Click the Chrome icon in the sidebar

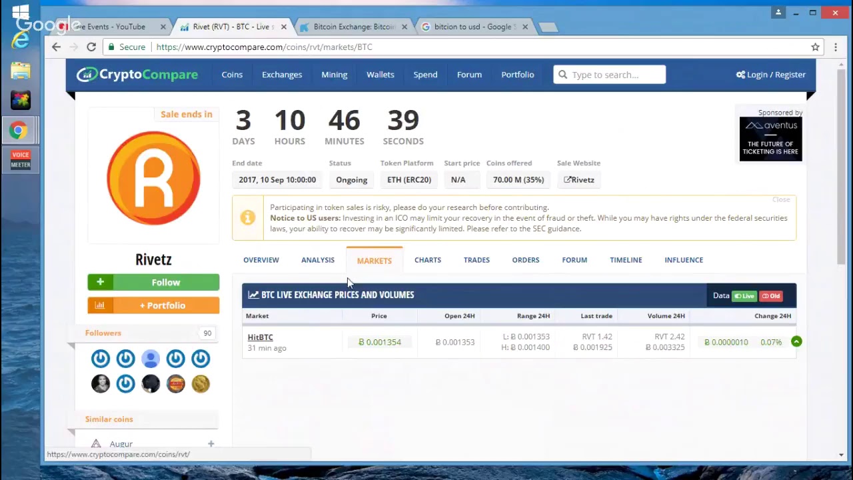(19, 130)
